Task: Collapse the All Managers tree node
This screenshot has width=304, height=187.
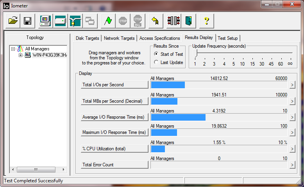Action: (13, 49)
